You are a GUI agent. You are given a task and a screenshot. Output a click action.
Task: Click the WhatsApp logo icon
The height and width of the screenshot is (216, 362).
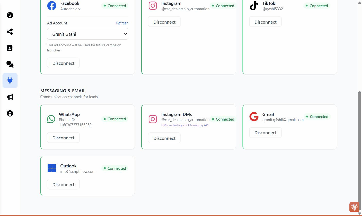point(51,119)
